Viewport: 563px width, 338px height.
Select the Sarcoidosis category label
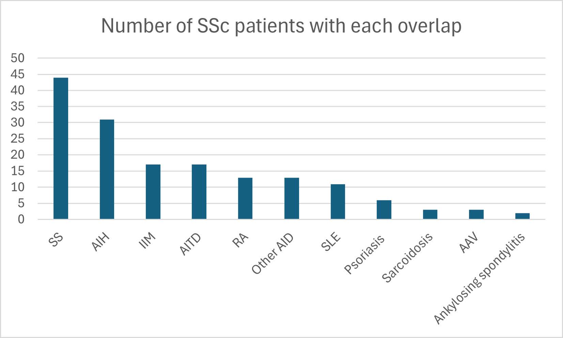click(407, 258)
